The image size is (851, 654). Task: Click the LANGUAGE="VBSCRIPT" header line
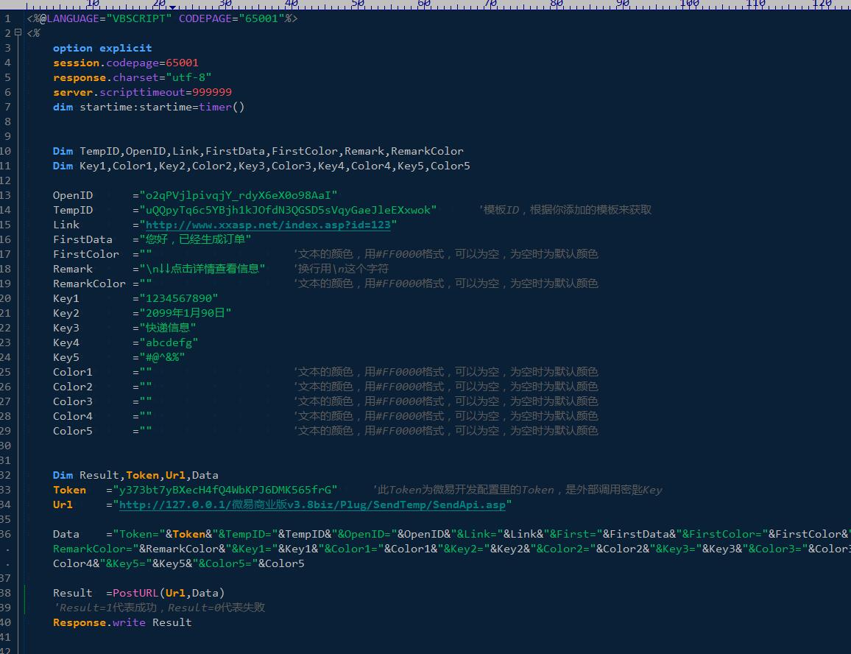[x=162, y=18]
